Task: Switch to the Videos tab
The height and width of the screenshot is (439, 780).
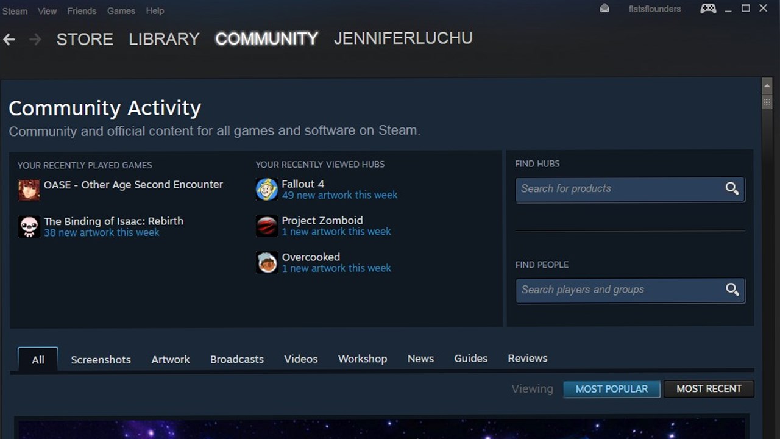Action: (301, 359)
